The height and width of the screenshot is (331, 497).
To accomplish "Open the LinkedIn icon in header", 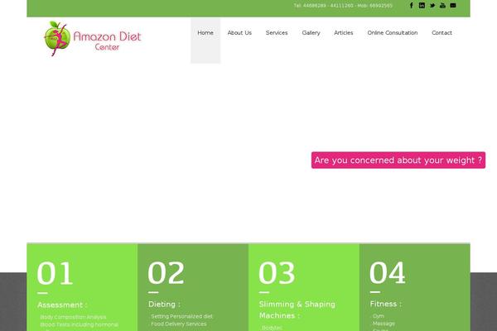I will (422, 6).
